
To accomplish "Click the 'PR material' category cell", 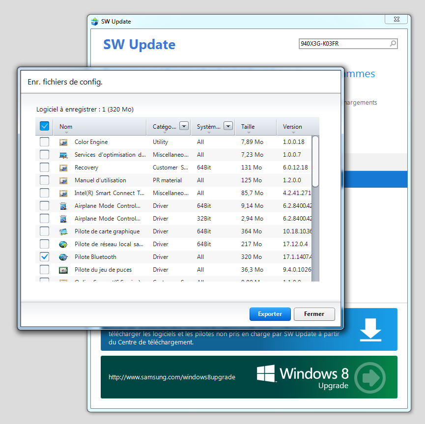I will 167,180.
